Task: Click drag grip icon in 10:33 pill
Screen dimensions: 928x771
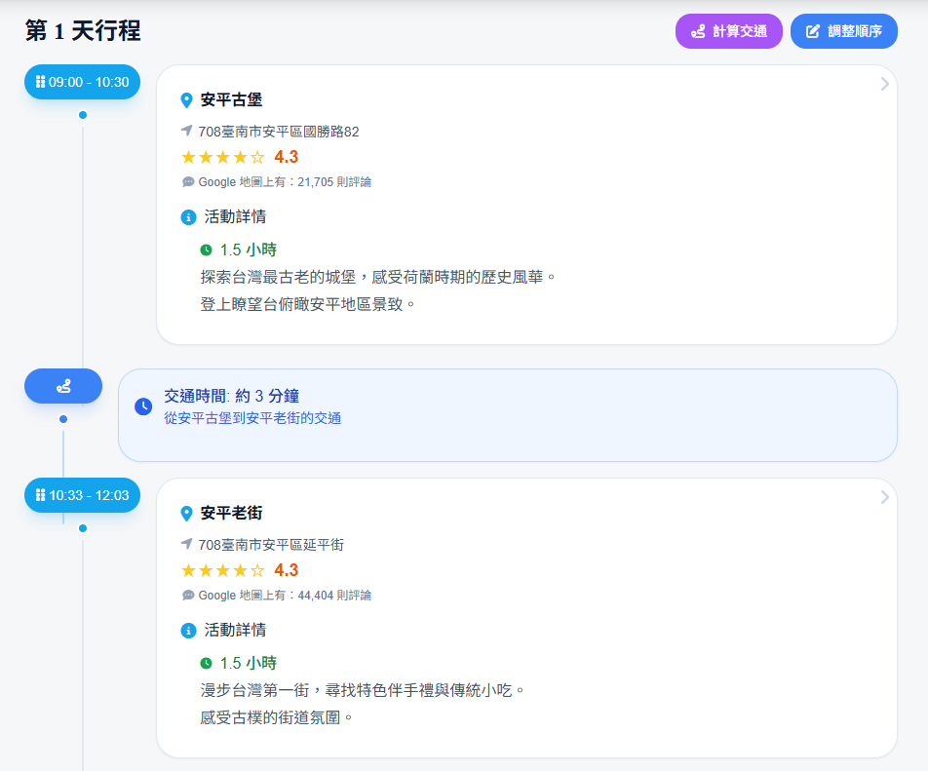Action: point(40,495)
